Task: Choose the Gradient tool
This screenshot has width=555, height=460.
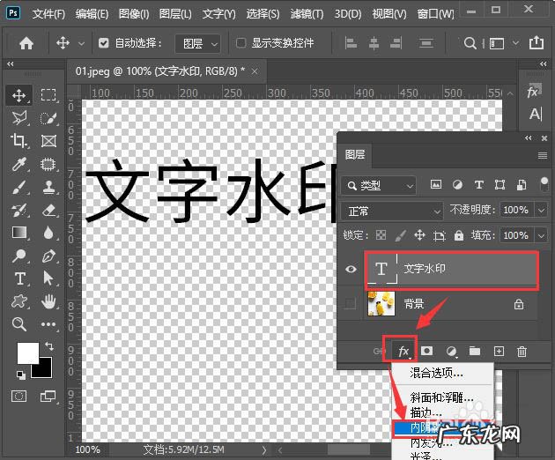Action: coord(19,233)
